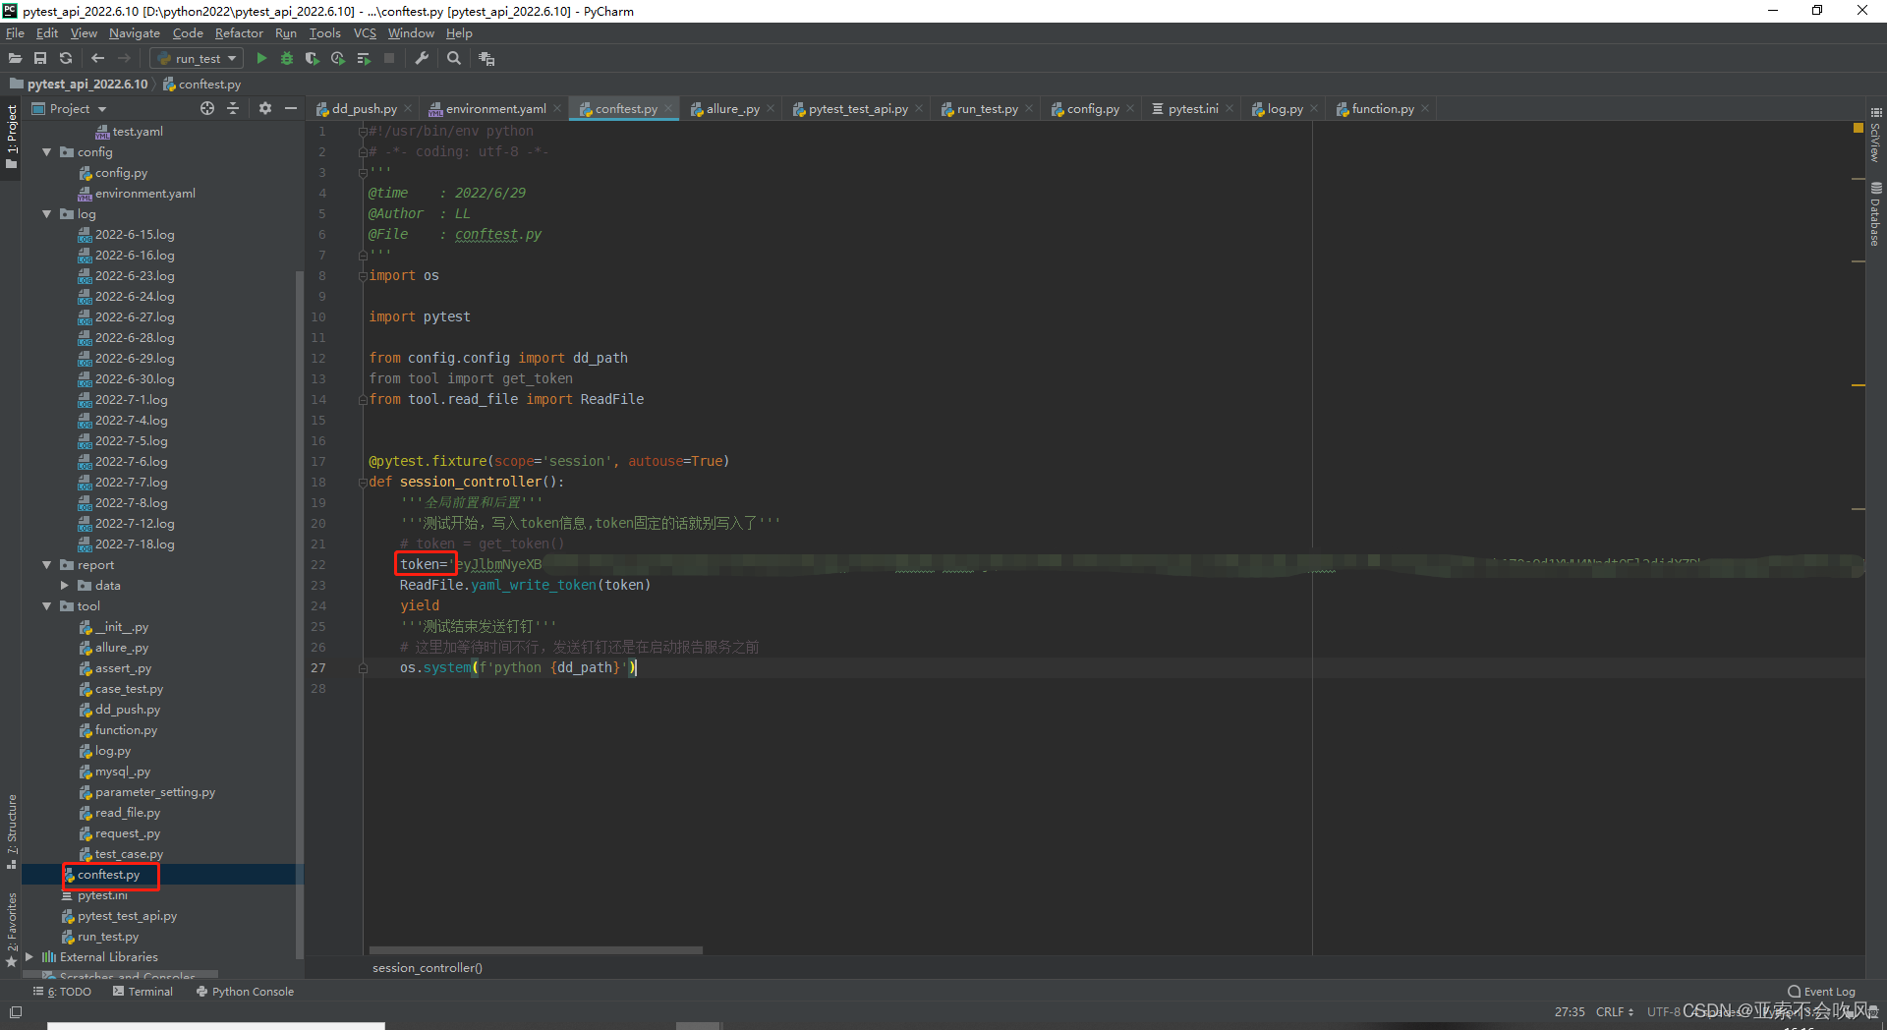
Task: Toggle the 7: Structure side tool button
Action: [x=12, y=831]
